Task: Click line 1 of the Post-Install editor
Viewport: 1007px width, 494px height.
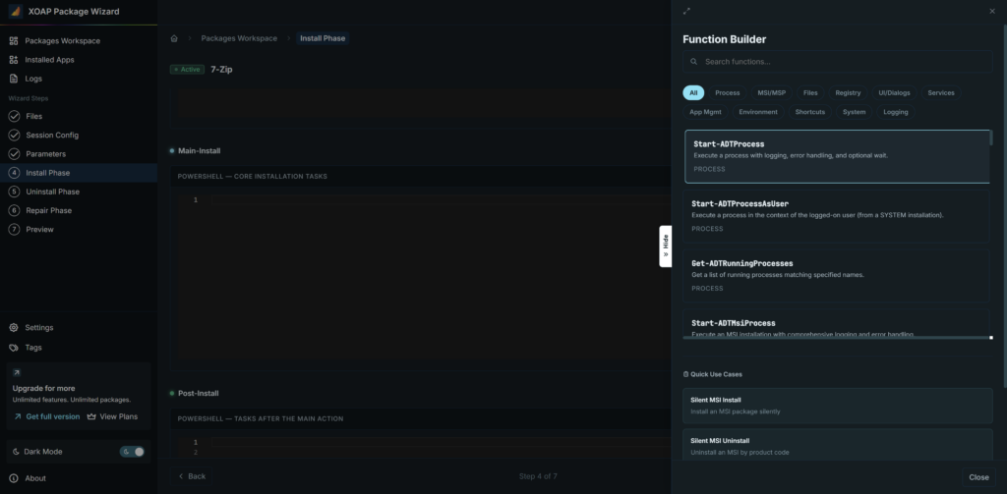Action: (441, 442)
